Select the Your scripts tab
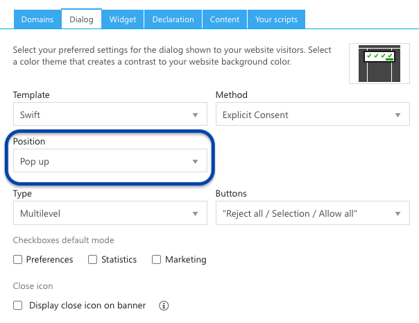Viewport: 419px width, 323px height. click(276, 19)
